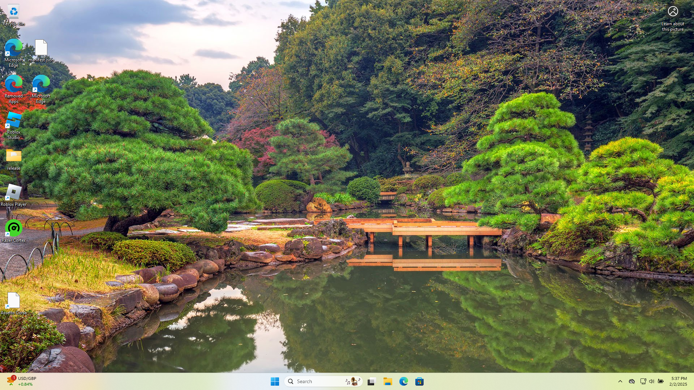Launch Microsoft Edge from the taskbar
The image size is (694, 390).
click(404, 382)
